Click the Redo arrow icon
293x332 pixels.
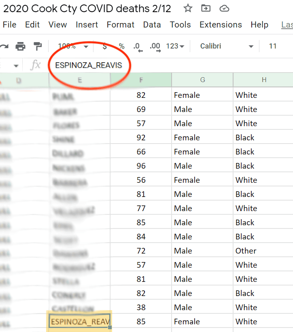(x=4, y=46)
